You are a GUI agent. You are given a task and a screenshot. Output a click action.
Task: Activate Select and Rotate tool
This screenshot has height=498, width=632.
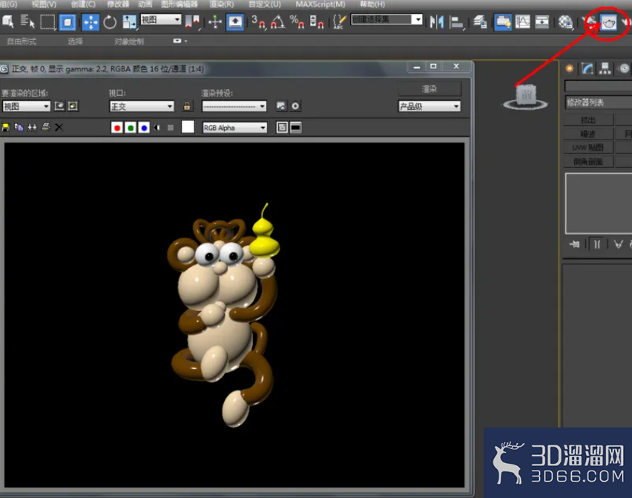click(x=110, y=22)
